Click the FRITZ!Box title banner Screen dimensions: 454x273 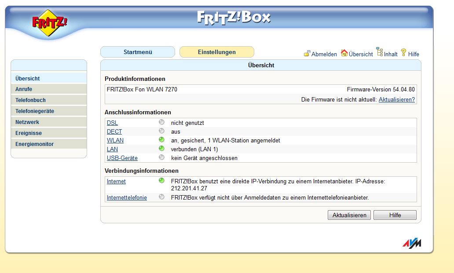coord(234,18)
